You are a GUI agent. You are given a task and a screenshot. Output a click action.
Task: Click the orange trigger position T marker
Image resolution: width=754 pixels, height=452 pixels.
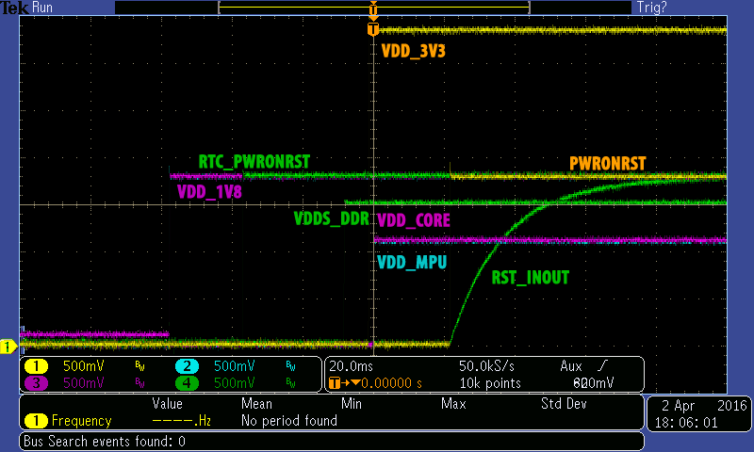click(x=373, y=29)
